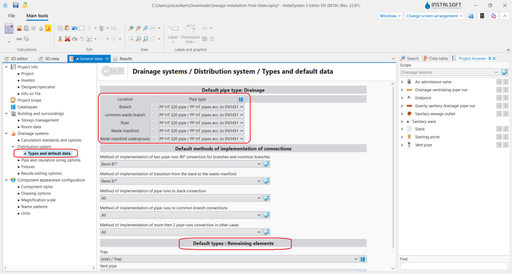Screen dimensions: 512x274
Task: Open Change screen arrangement dropdown
Action: pyautogui.click(x=434, y=16)
